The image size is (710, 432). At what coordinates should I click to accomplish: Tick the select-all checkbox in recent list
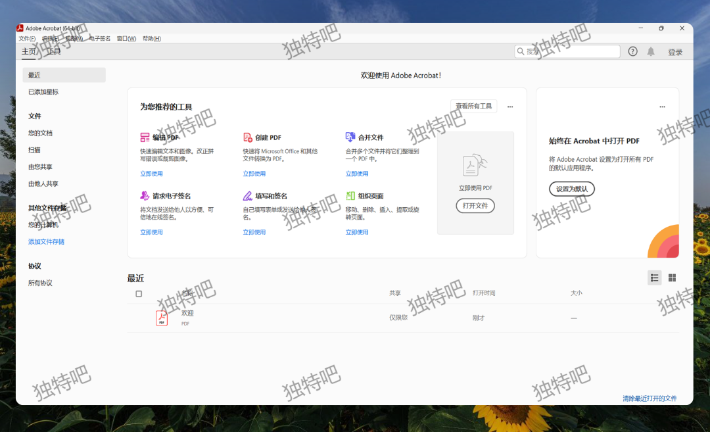(x=139, y=294)
